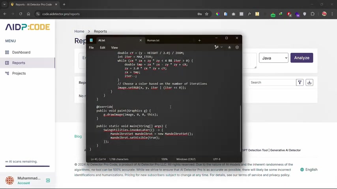Click the camera extension icon

coord(233,14)
